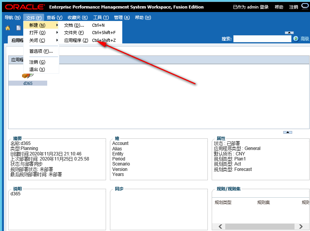Expand the 新建 (N) submenu

pyautogui.click(x=41, y=25)
